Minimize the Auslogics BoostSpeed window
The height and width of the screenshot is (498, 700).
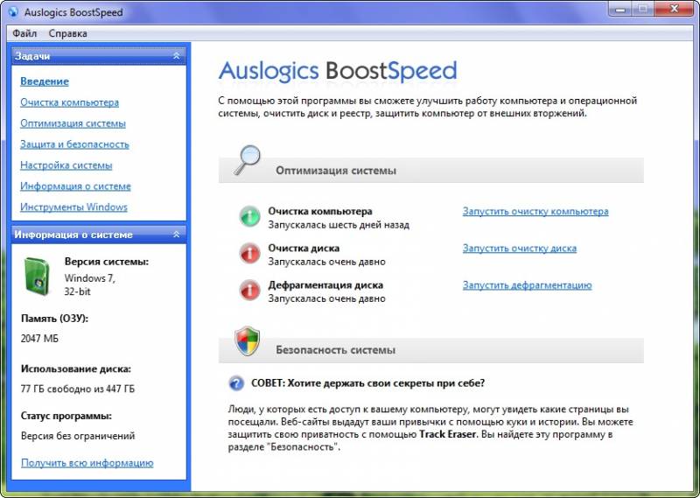click(620, 9)
